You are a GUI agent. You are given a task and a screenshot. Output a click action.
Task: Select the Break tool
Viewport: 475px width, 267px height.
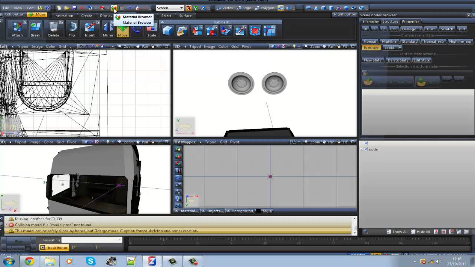pyautogui.click(x=35, y=29)
